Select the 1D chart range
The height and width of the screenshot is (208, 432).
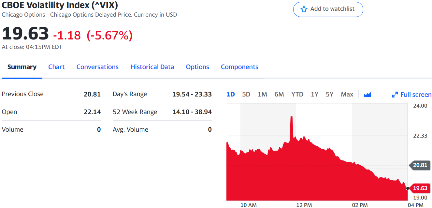[231, 94]
